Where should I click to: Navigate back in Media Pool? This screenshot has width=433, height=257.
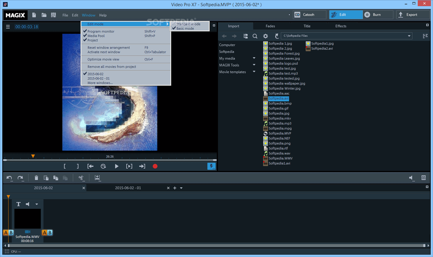(x=224, y=36)
